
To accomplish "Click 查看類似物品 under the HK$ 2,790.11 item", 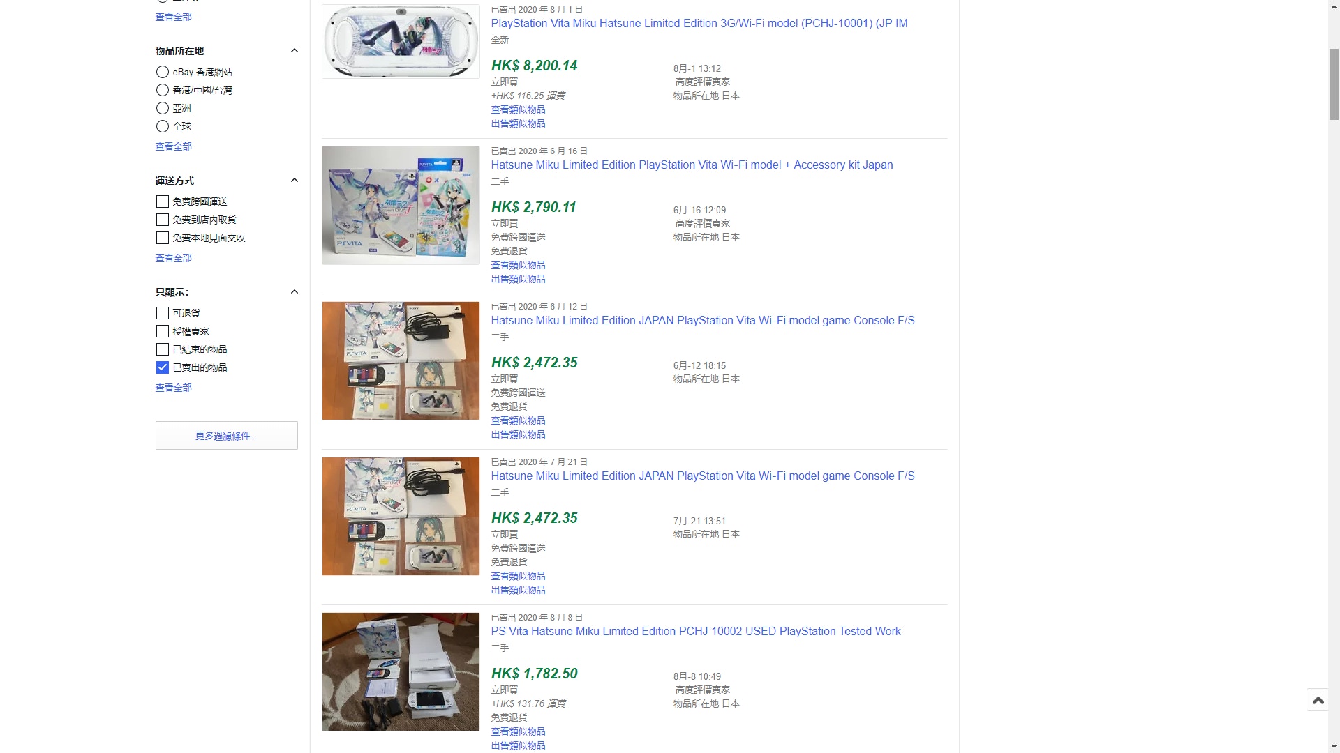I will click(518, 265).
